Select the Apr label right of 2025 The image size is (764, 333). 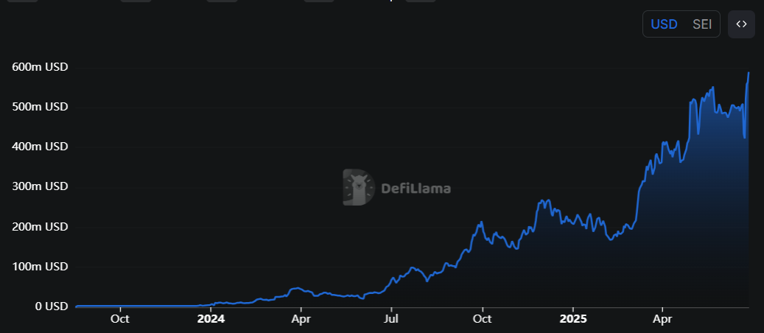click(x=662, y=319)
